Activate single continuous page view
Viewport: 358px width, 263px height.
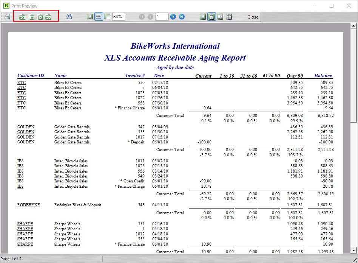211,17
